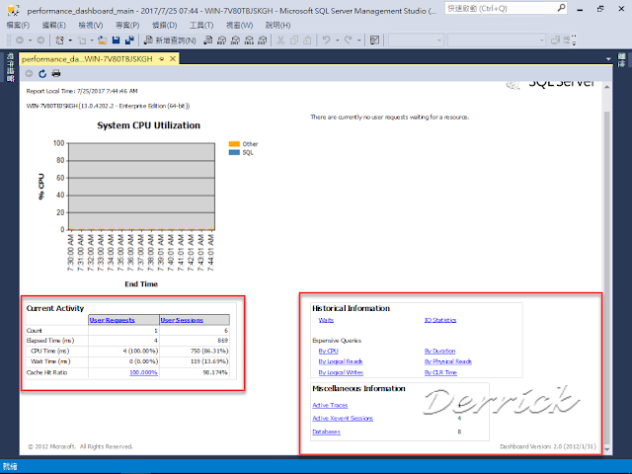
Task: Click the magnifier icon in Quick Launch
Action: 561,8
